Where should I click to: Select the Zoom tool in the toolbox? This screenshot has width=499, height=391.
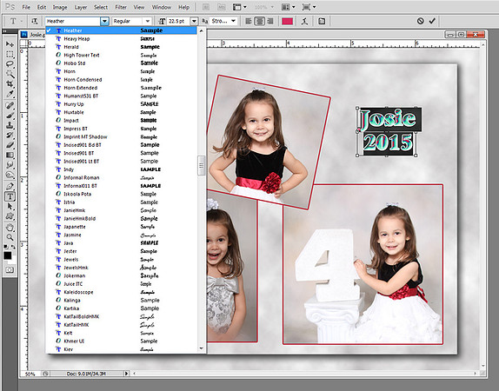pos(10,237)
